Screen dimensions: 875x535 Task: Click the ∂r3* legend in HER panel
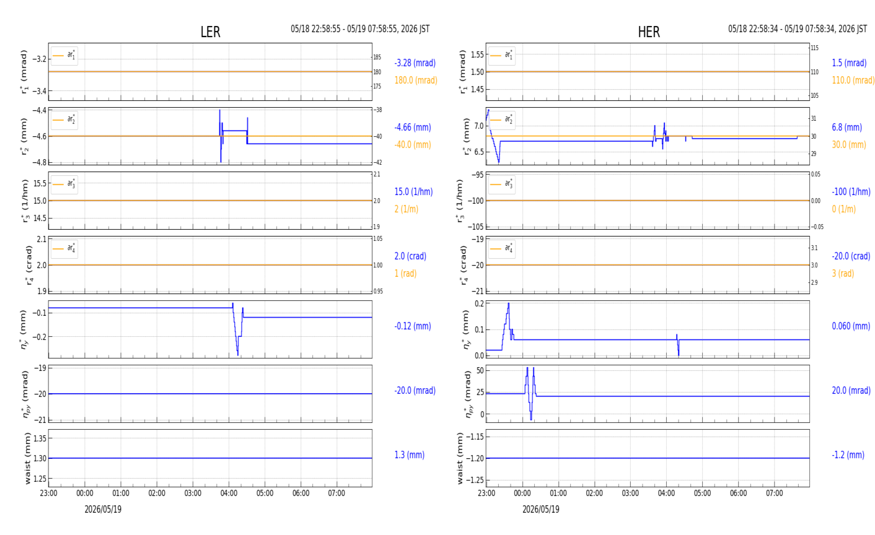[x=502, y=185]
